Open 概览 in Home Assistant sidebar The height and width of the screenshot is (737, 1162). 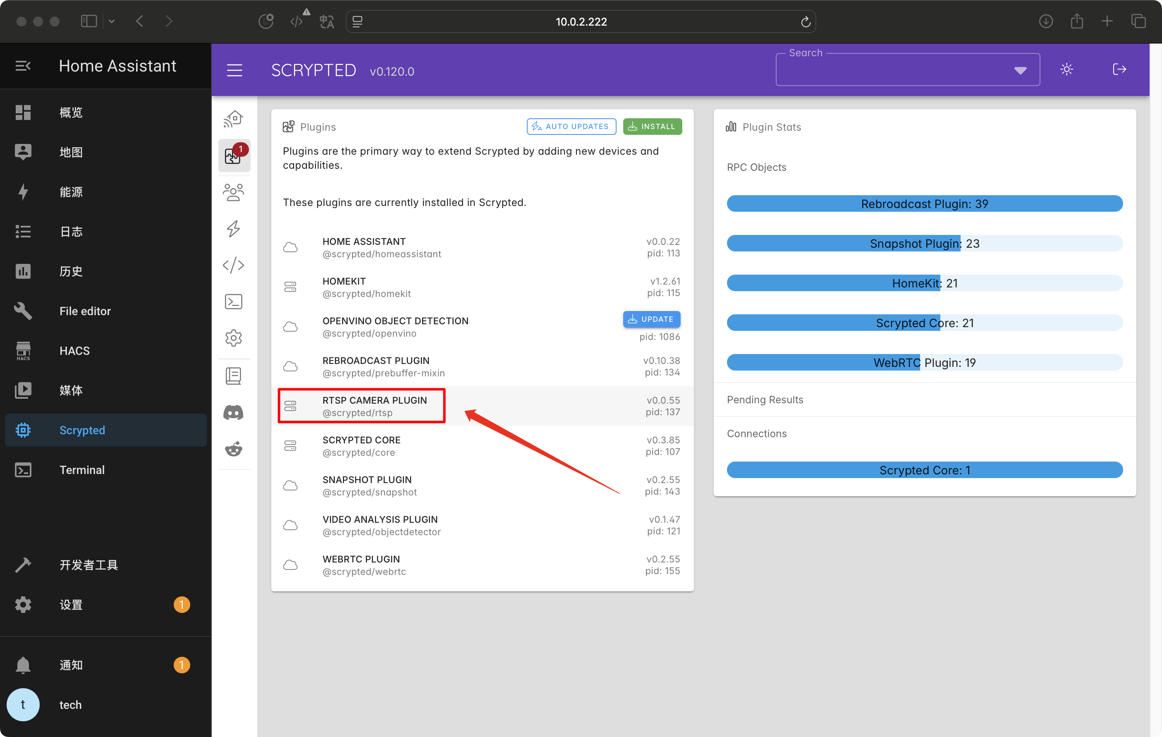106,112
